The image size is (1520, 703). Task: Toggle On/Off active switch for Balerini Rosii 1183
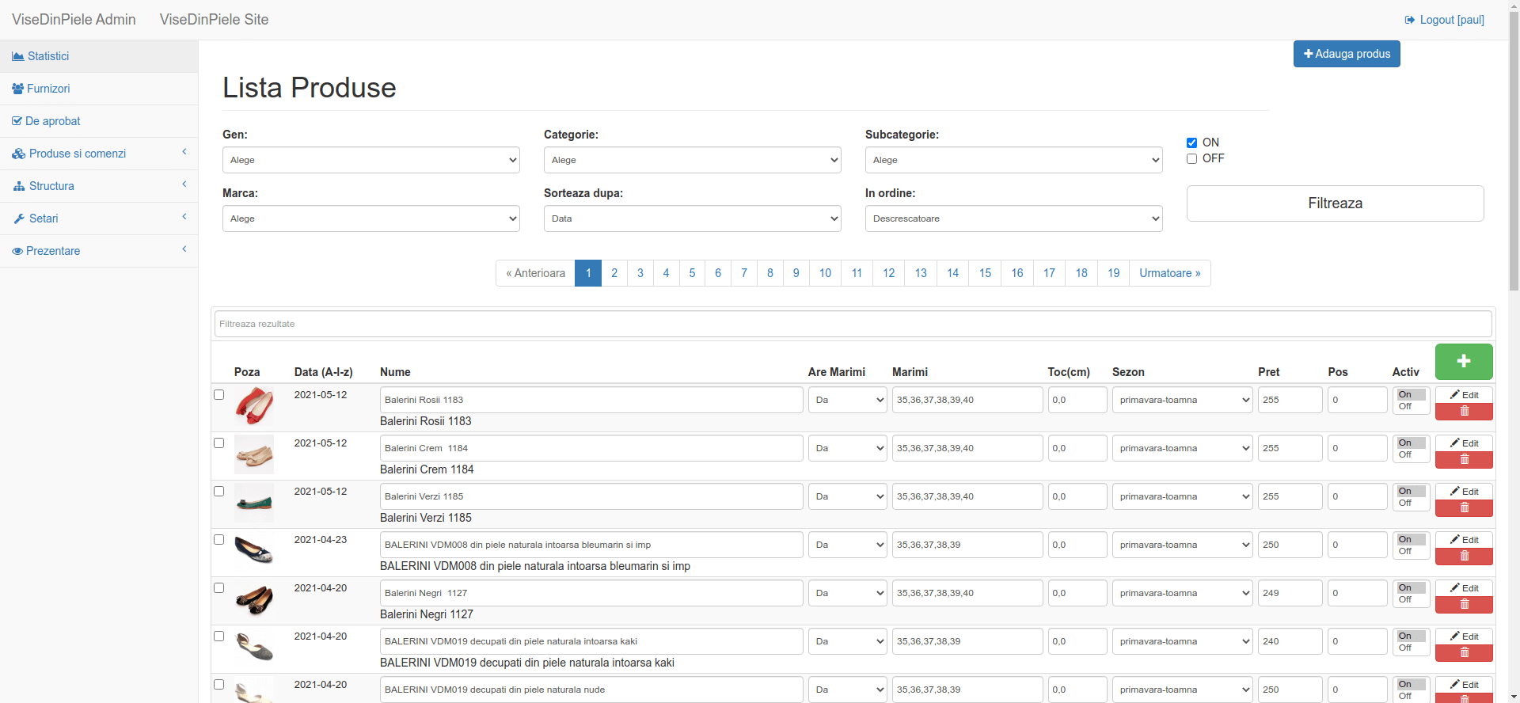1411,401
